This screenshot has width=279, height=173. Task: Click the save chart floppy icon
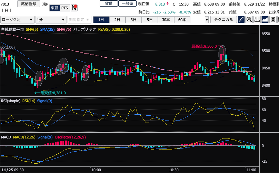point(273,20)
